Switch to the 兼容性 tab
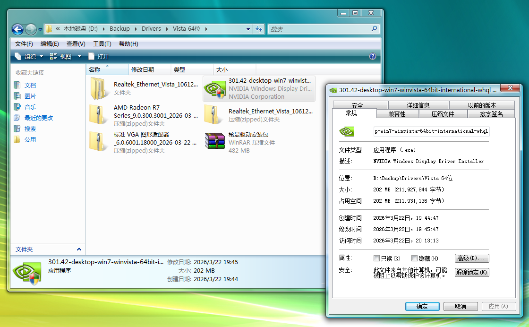This screenshot has width=529, height=327. point(397,114)
